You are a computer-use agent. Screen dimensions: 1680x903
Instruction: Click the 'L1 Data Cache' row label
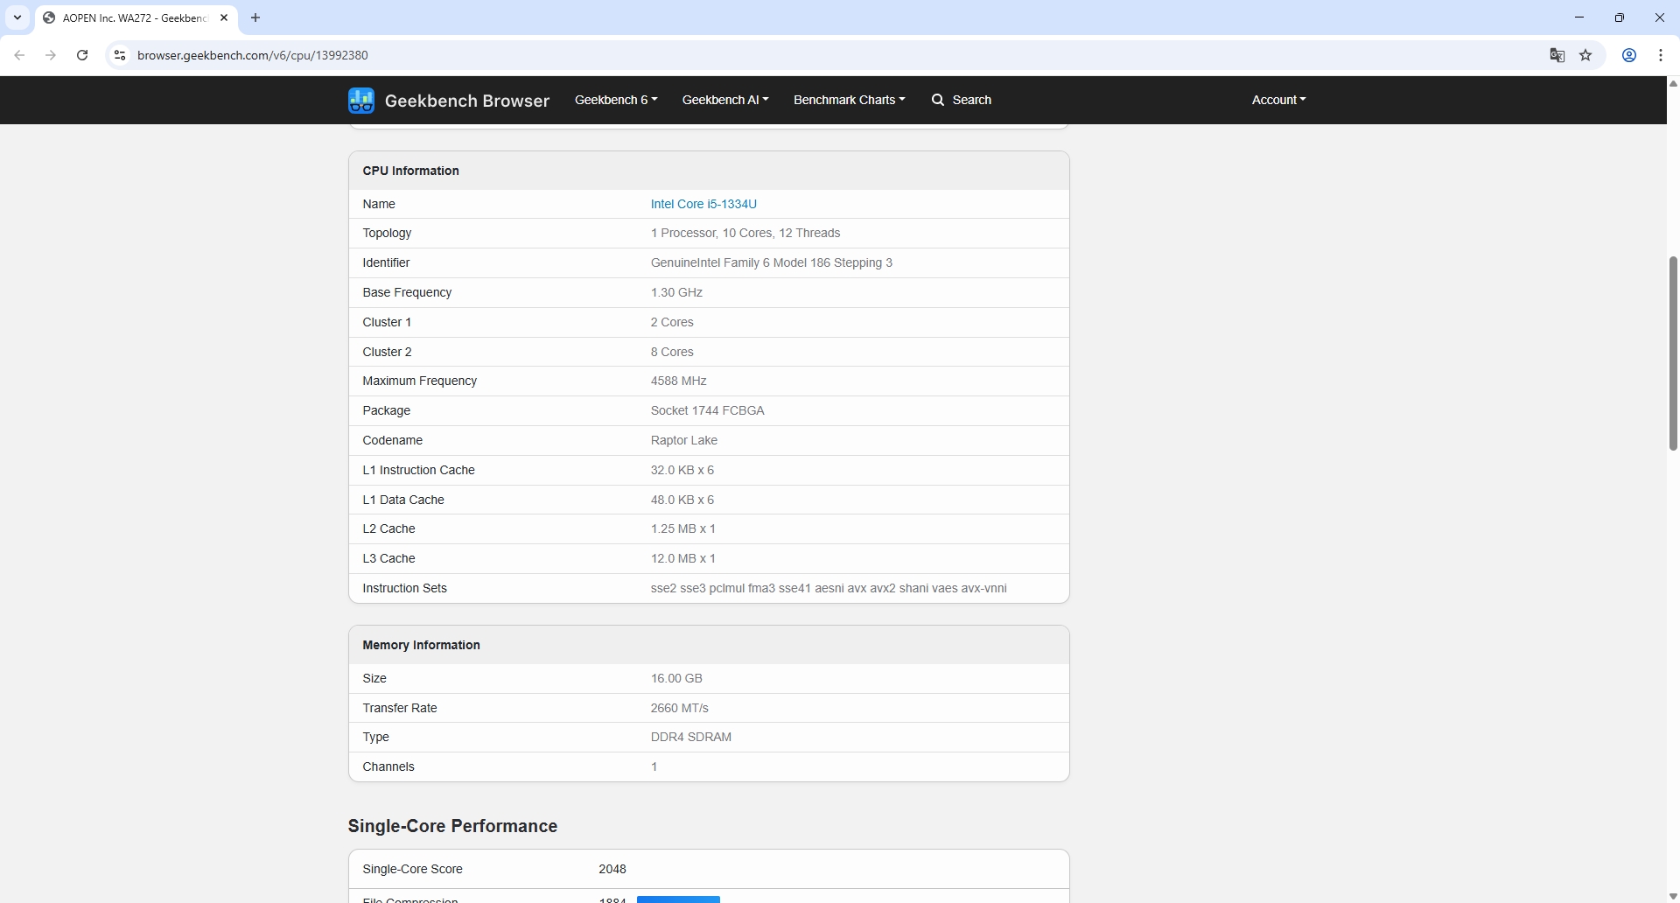[403, 500]
